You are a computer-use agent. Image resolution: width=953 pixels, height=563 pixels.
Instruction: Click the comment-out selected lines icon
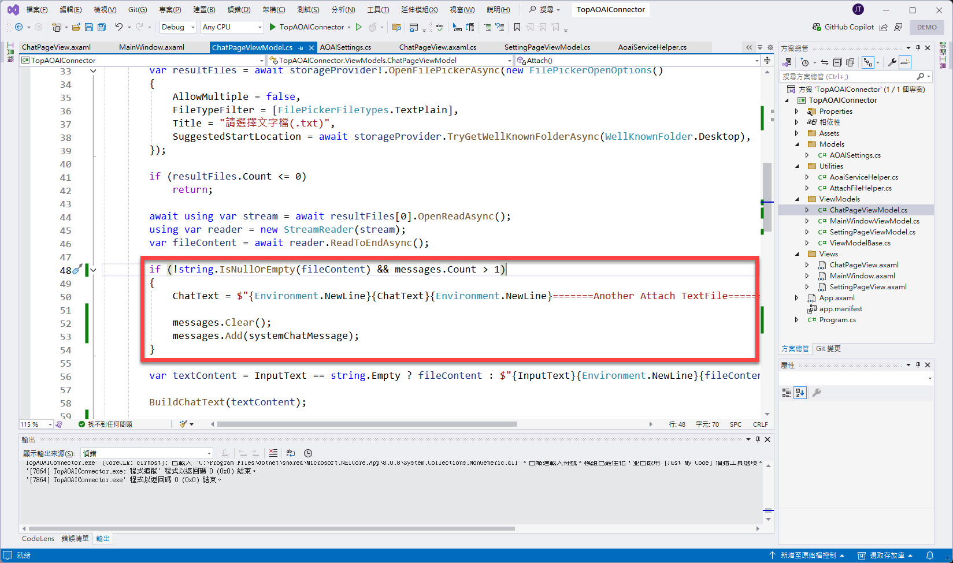[x=487, y=27]
